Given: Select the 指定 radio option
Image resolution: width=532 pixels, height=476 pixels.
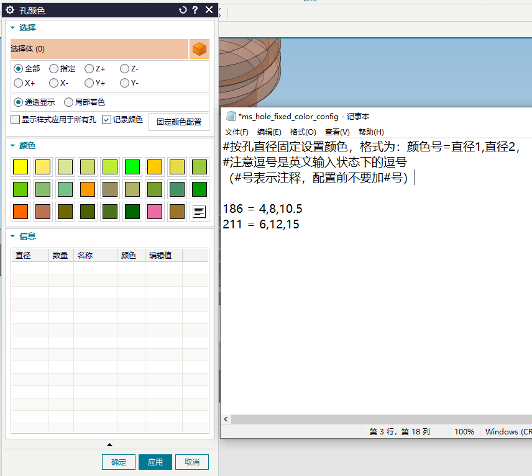Looking at the screenshot, I should click(x=53, y=69).
